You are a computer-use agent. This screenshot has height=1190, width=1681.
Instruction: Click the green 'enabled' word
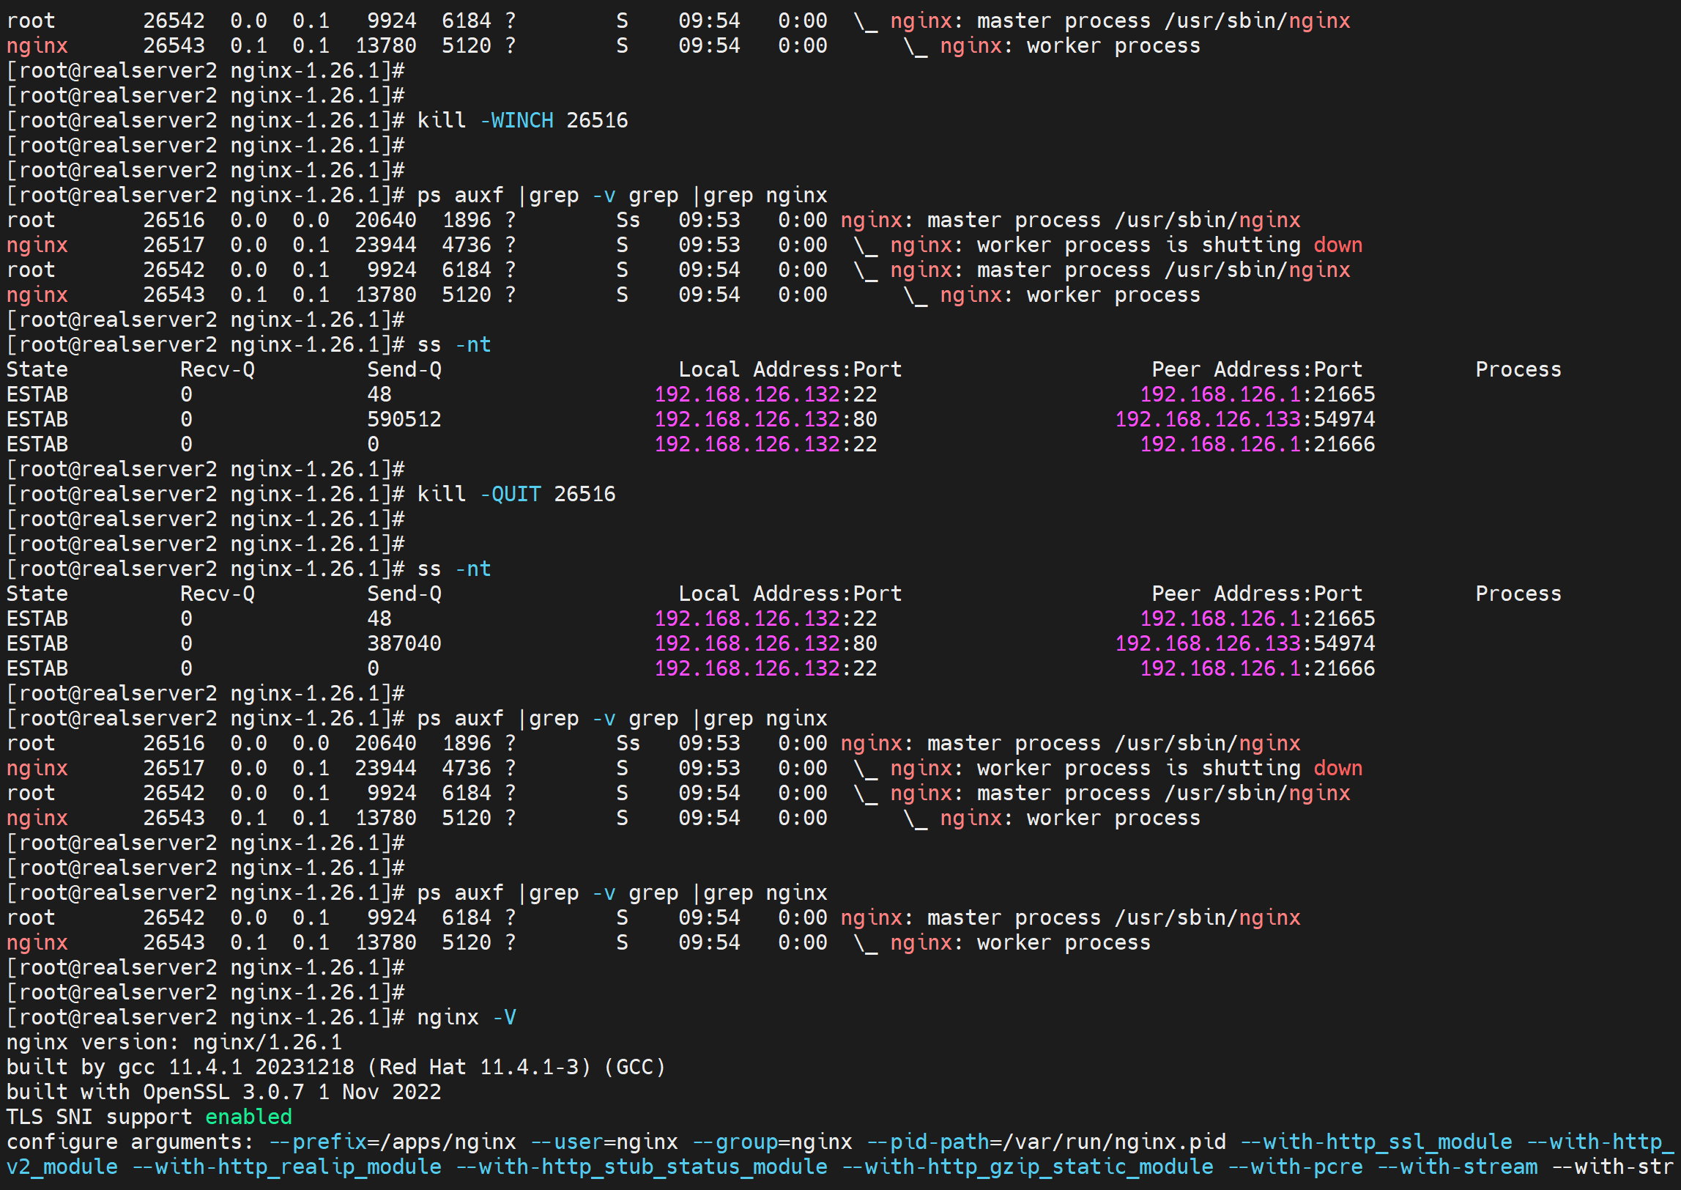[248, 1117]
